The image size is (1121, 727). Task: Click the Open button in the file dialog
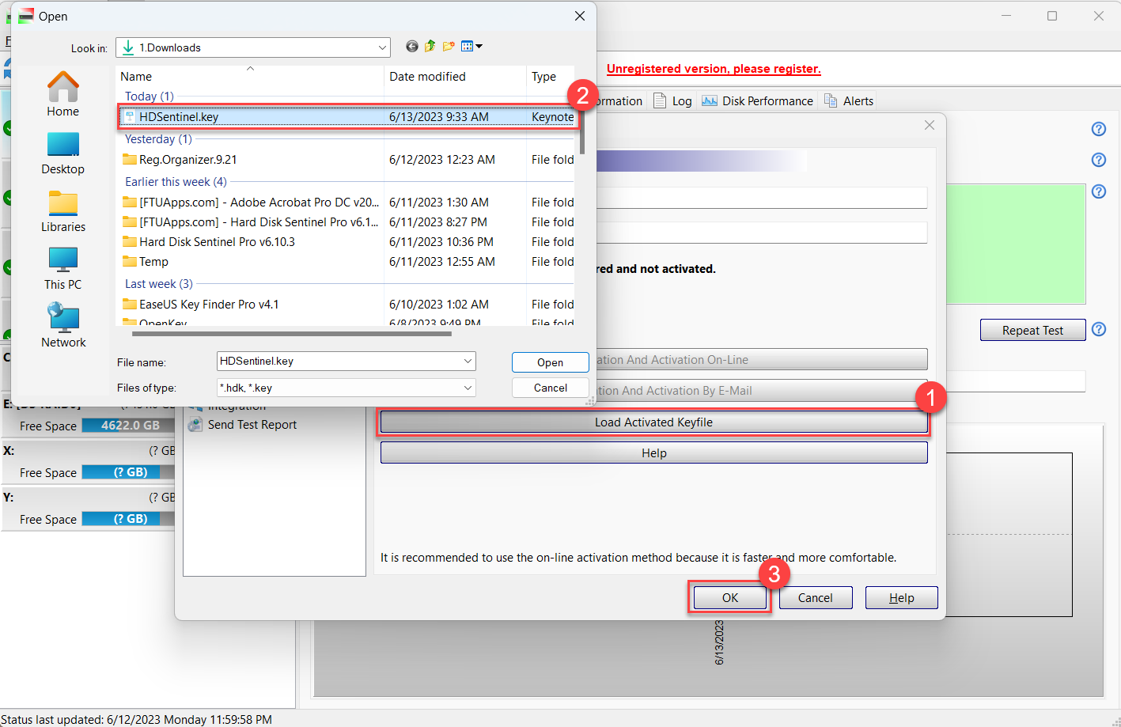(551, 362)
